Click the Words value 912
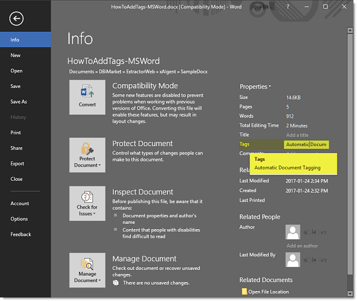The image size is (357, 301). pyautogui.click(x=290, y=117)
